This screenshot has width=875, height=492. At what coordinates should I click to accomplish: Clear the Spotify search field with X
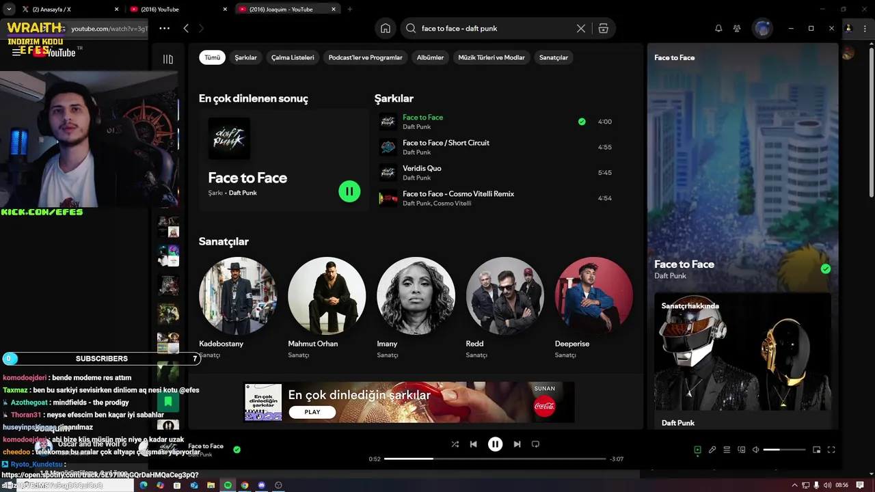(x=581, y=28)
